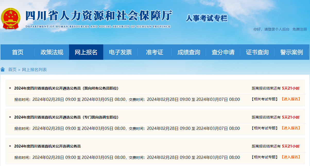Go to 电子发票 section
The width and height of the screenshot is (310, 166).
(x=120, y=52)
